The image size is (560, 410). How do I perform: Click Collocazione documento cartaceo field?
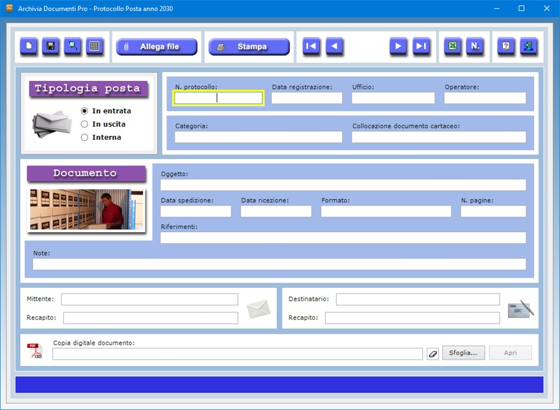click(438, 137)
